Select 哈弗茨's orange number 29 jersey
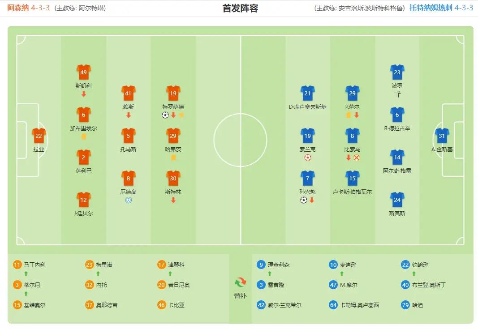Screen dimensions: 478x329 173,136
